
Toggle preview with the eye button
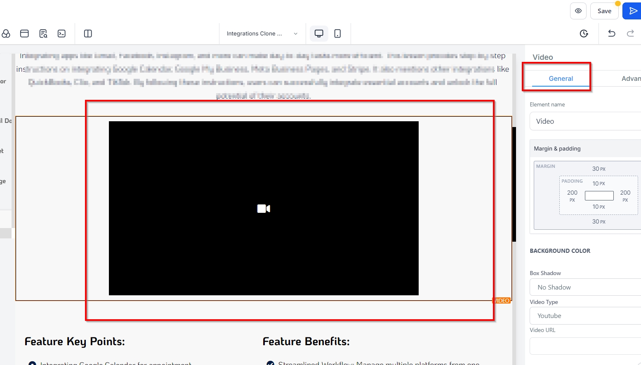578,11
